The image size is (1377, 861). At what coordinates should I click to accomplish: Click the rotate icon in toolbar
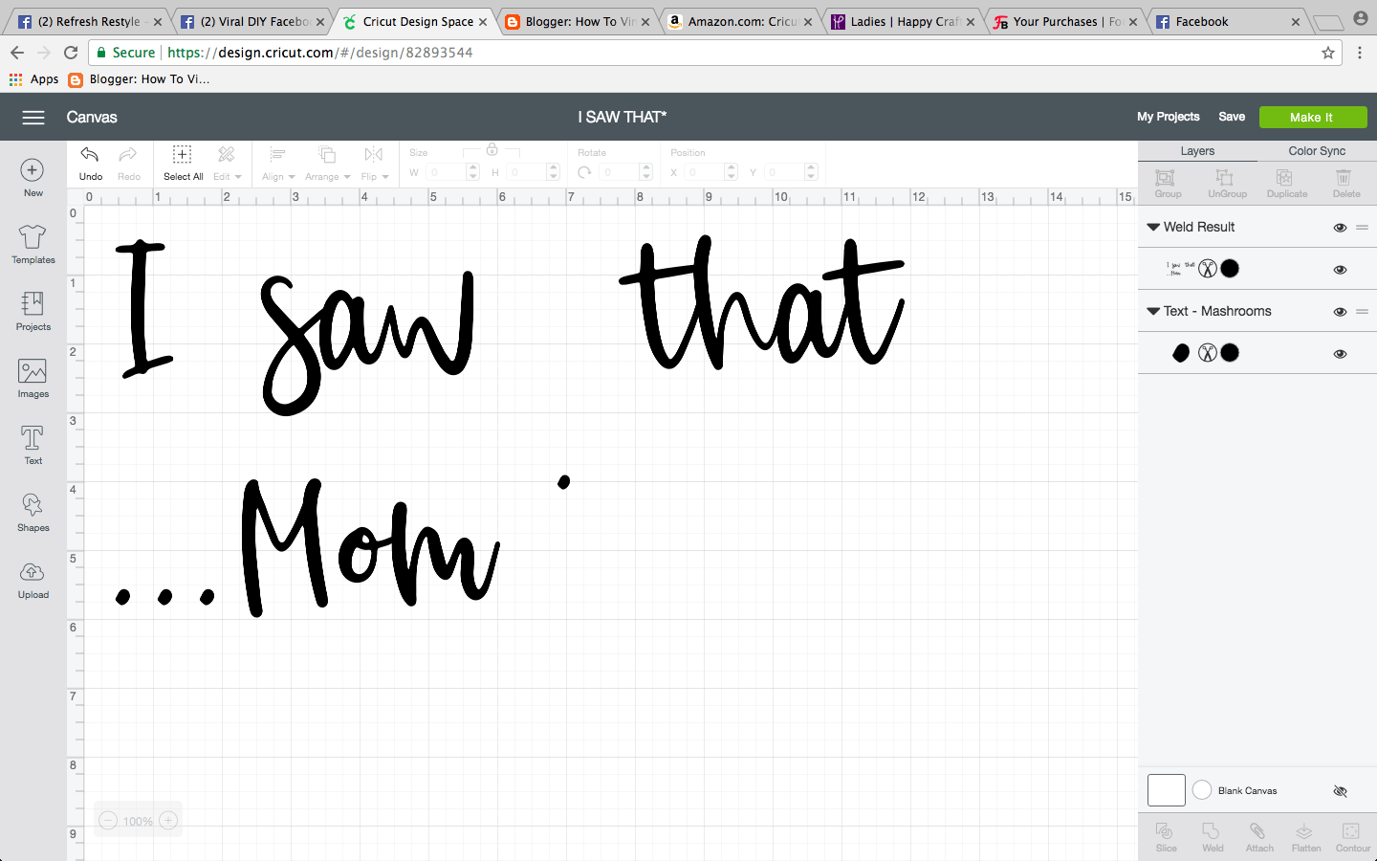584,172
